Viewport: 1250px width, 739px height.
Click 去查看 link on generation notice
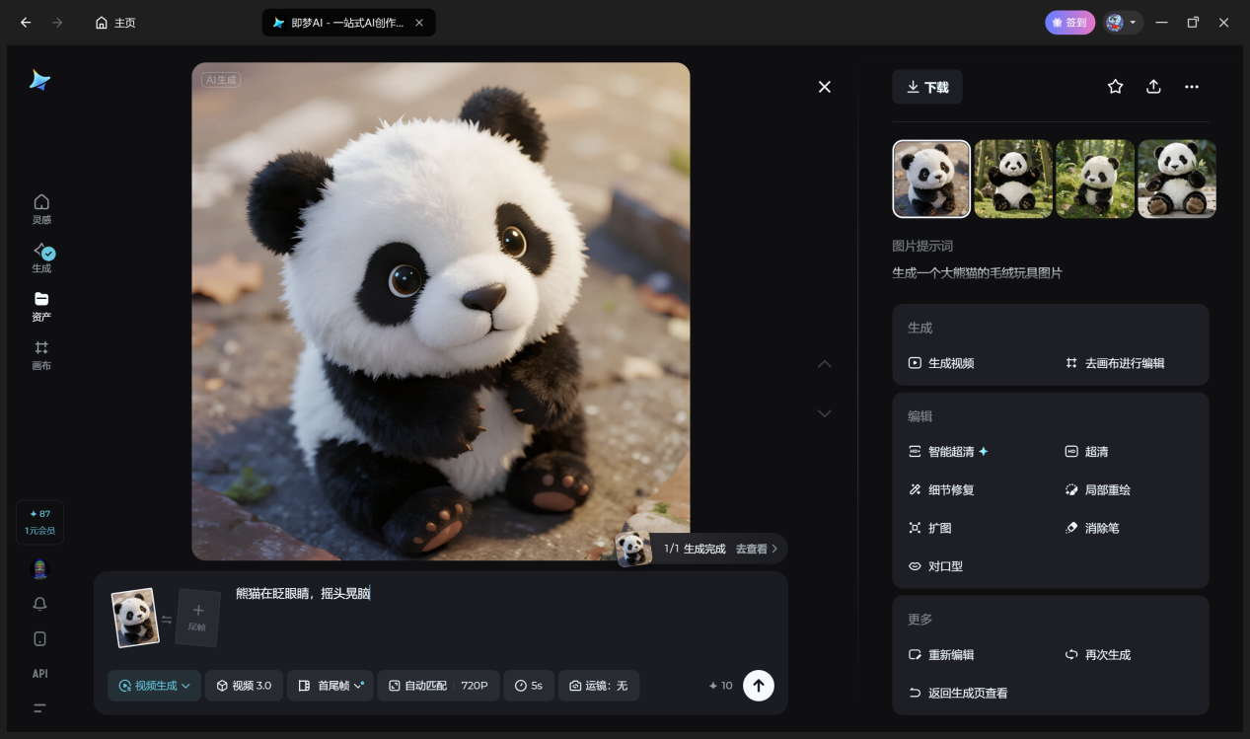click(x=757, y=549)
